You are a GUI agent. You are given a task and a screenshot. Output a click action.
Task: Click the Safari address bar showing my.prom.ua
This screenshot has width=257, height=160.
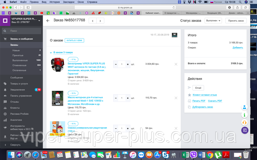[125, 8]
